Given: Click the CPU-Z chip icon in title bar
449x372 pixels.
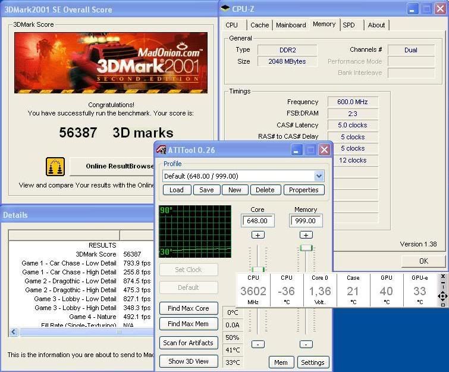Looking at the screenshot, I should coord(225,8).
